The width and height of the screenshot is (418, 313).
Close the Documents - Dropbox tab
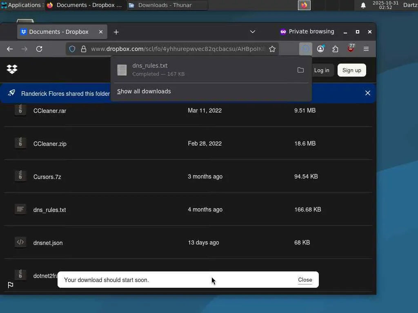101,32
